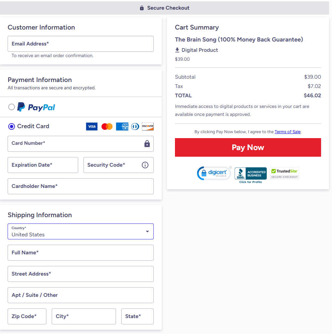Click the Mastercard logo icon
Screen dimensions: 332x334
[x=107, y=126]
